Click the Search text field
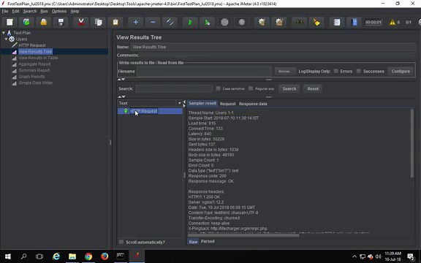Image resolution: width=421 pixels, height=263 pixels. coord(174,88)
